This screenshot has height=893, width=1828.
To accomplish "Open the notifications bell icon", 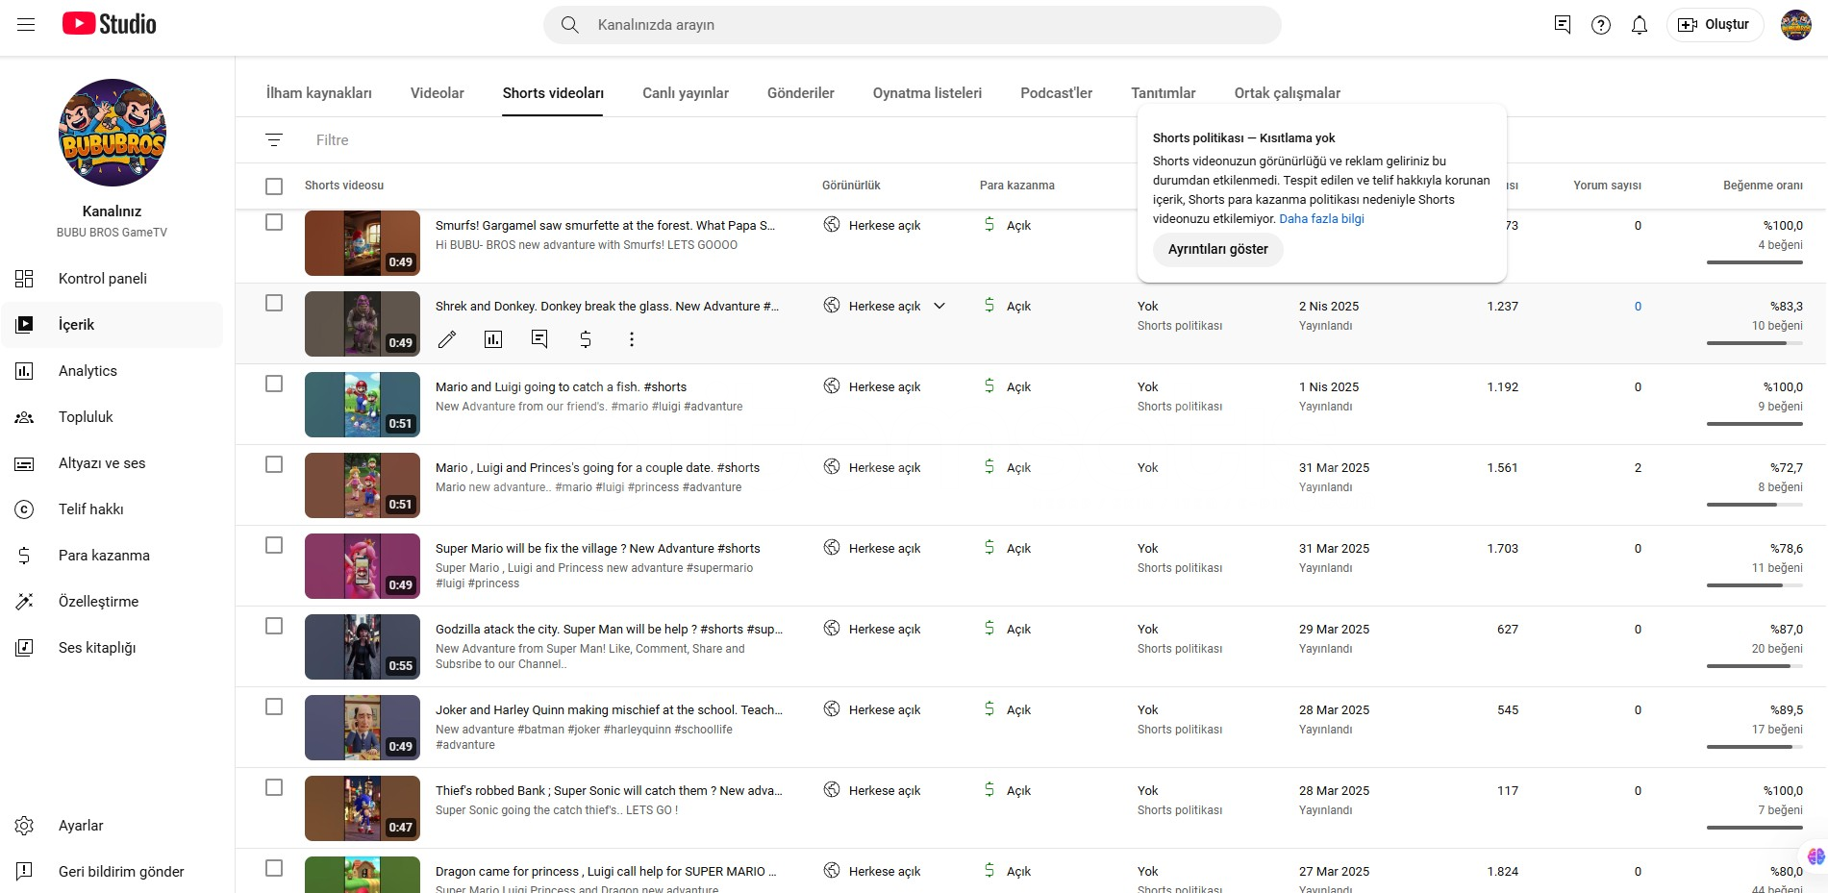I will (x=1640, y=25).
